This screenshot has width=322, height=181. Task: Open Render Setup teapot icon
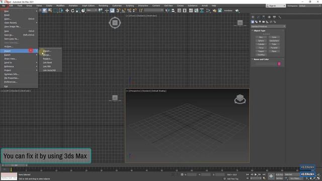pos(214,11)
